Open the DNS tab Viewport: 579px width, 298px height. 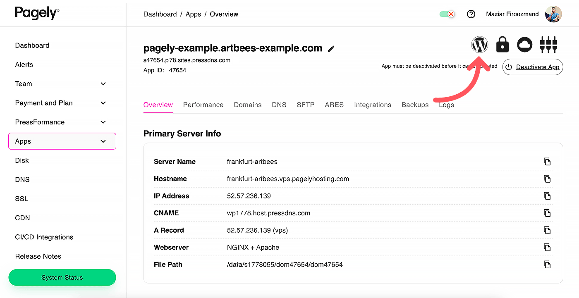279,105
